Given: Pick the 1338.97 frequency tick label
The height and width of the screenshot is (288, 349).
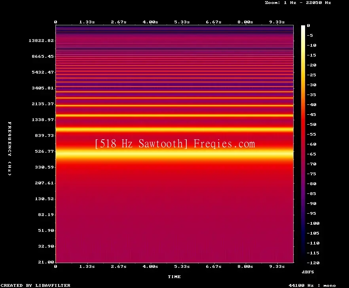Looking at the screenshot, I should pos(43,119).
